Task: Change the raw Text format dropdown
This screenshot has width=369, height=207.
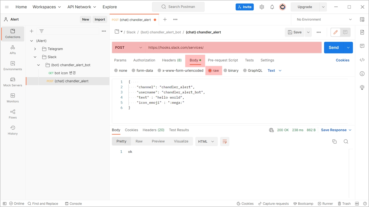Action: click(x=274, y=70)
